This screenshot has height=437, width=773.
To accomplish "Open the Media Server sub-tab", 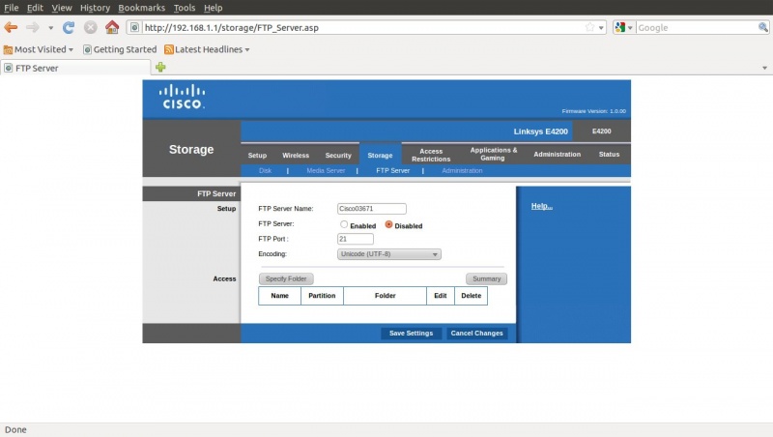I will click(326, 170).
